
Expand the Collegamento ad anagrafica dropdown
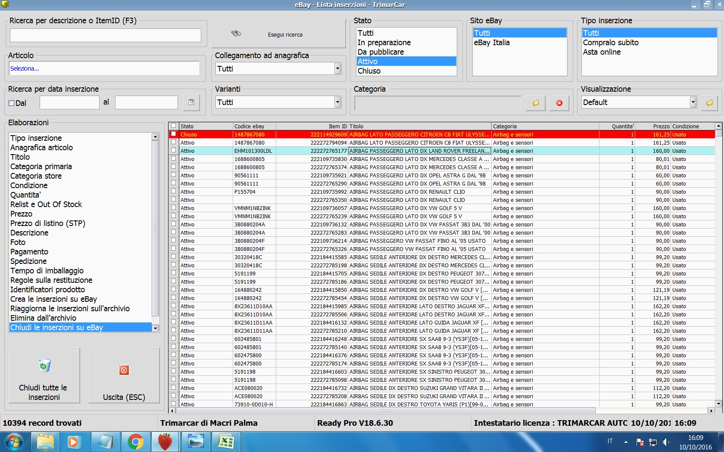click(337, 68)
